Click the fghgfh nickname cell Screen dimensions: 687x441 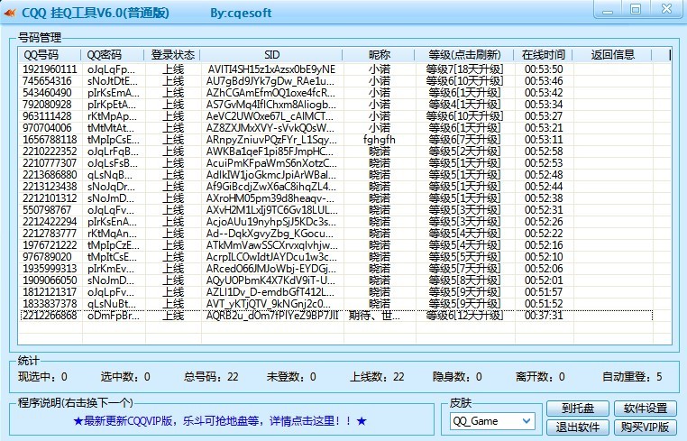[379, 140]
